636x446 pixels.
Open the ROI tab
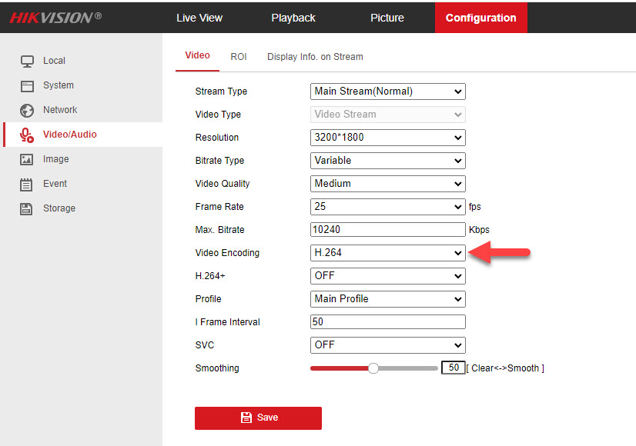(239, 56)
